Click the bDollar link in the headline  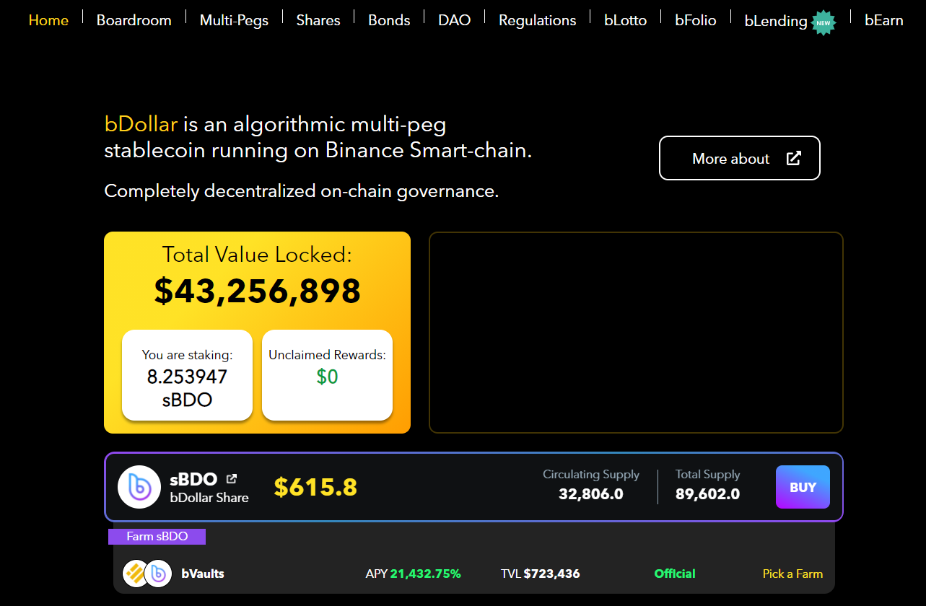(141, 124)
